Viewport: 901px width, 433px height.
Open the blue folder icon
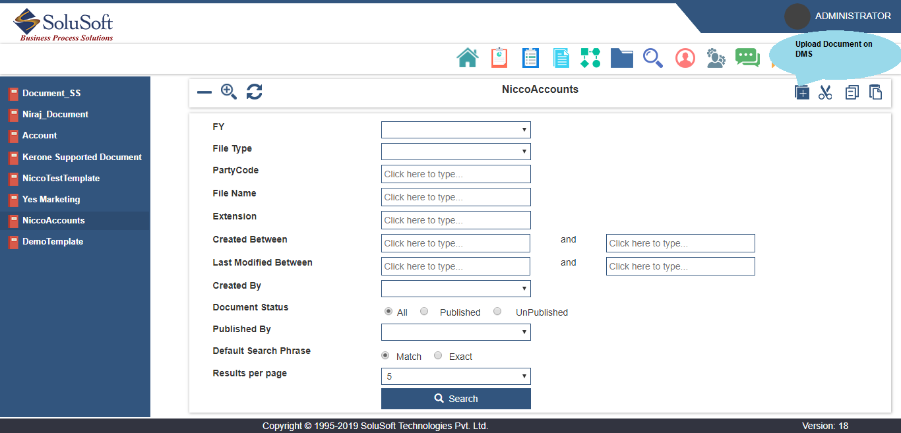tap(621, 58)
